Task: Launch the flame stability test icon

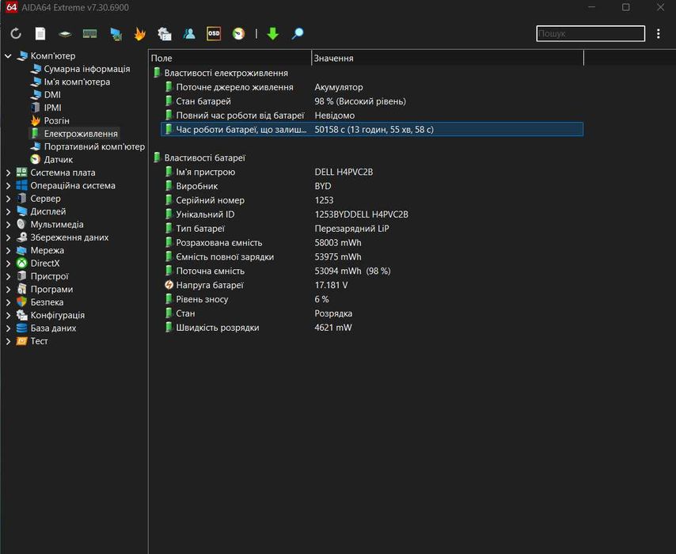Action: pyautogui.click(x=140, y=34)
